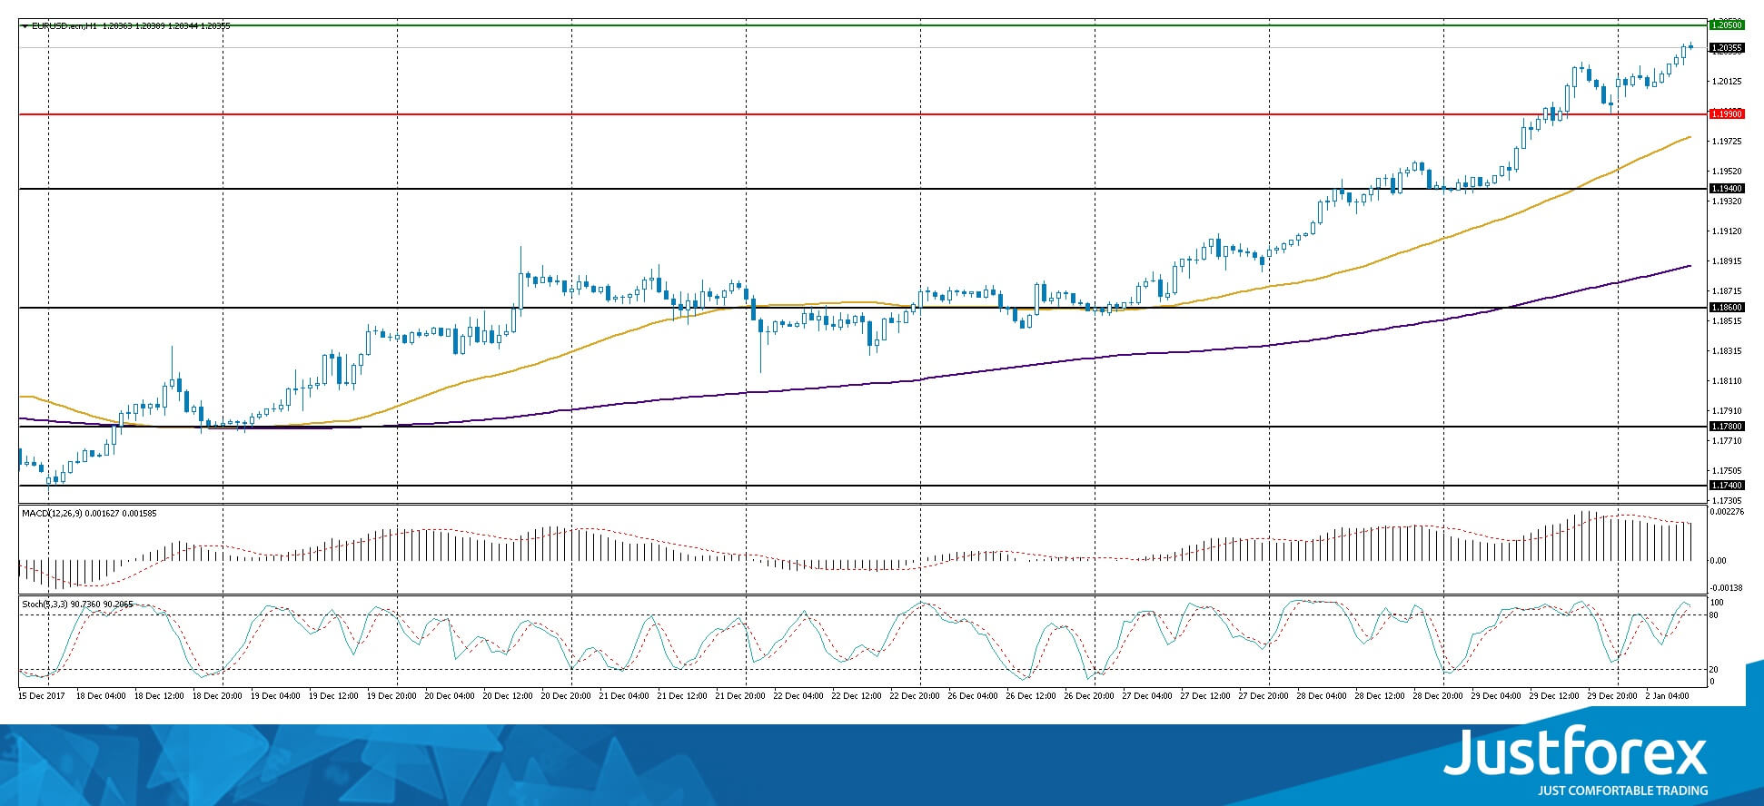
Task: Click the chart menu triangle beside EURUSD.ecn
Action: [x=25, y=26]
